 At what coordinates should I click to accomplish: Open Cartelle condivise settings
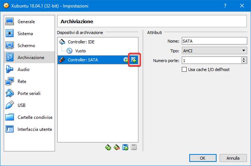[29, 117]
